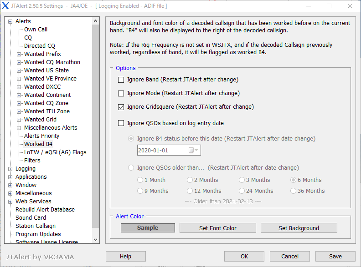Open Station Callsign settings
The image size is (361, 267).
36,226
